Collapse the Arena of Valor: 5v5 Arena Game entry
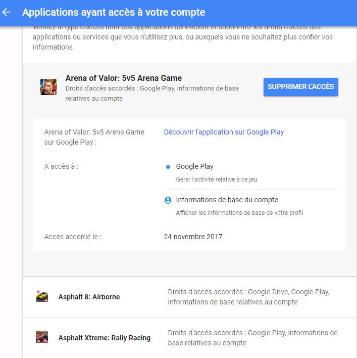The height and width of the screenshot is (358, 357). (123, 78)
